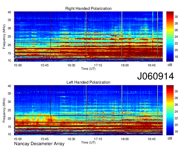Select the J060914 observation label
This screenshot has width=181, height=147.
[x=155, y=76]
